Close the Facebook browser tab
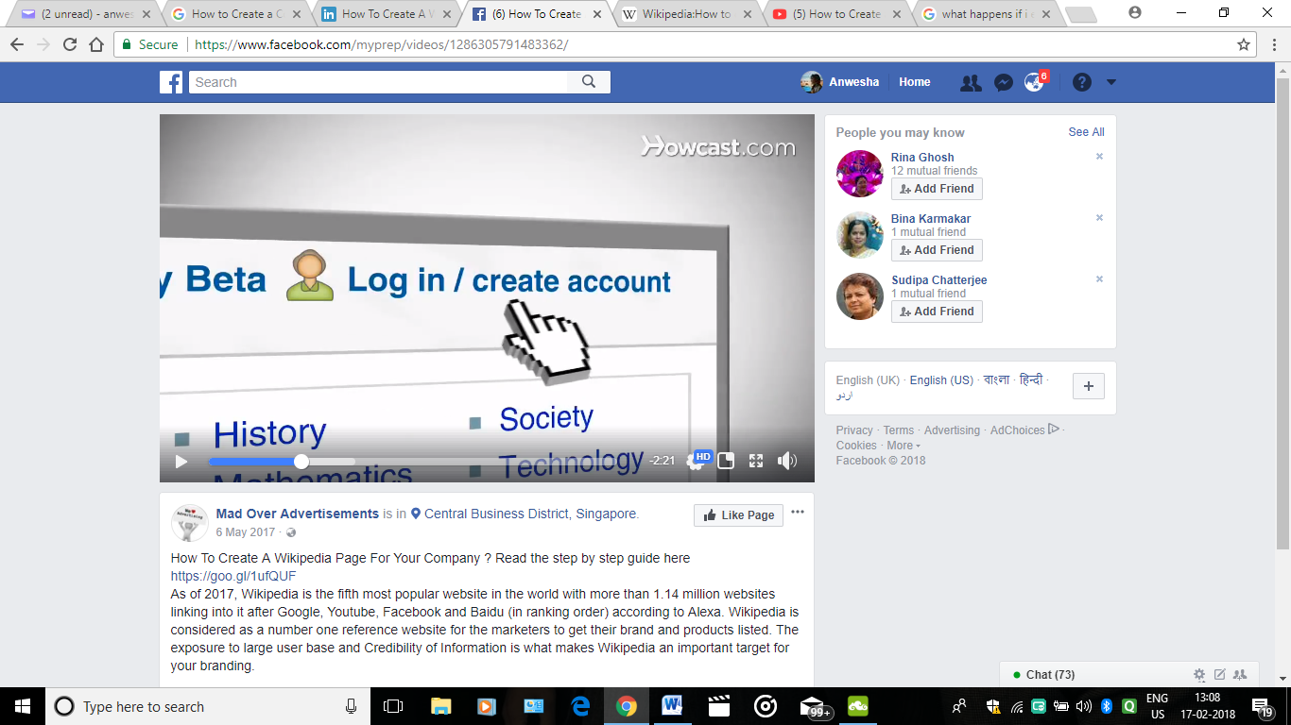This screenshot has width=1291, height=725. pyautogui.click(x=596, y=14)
